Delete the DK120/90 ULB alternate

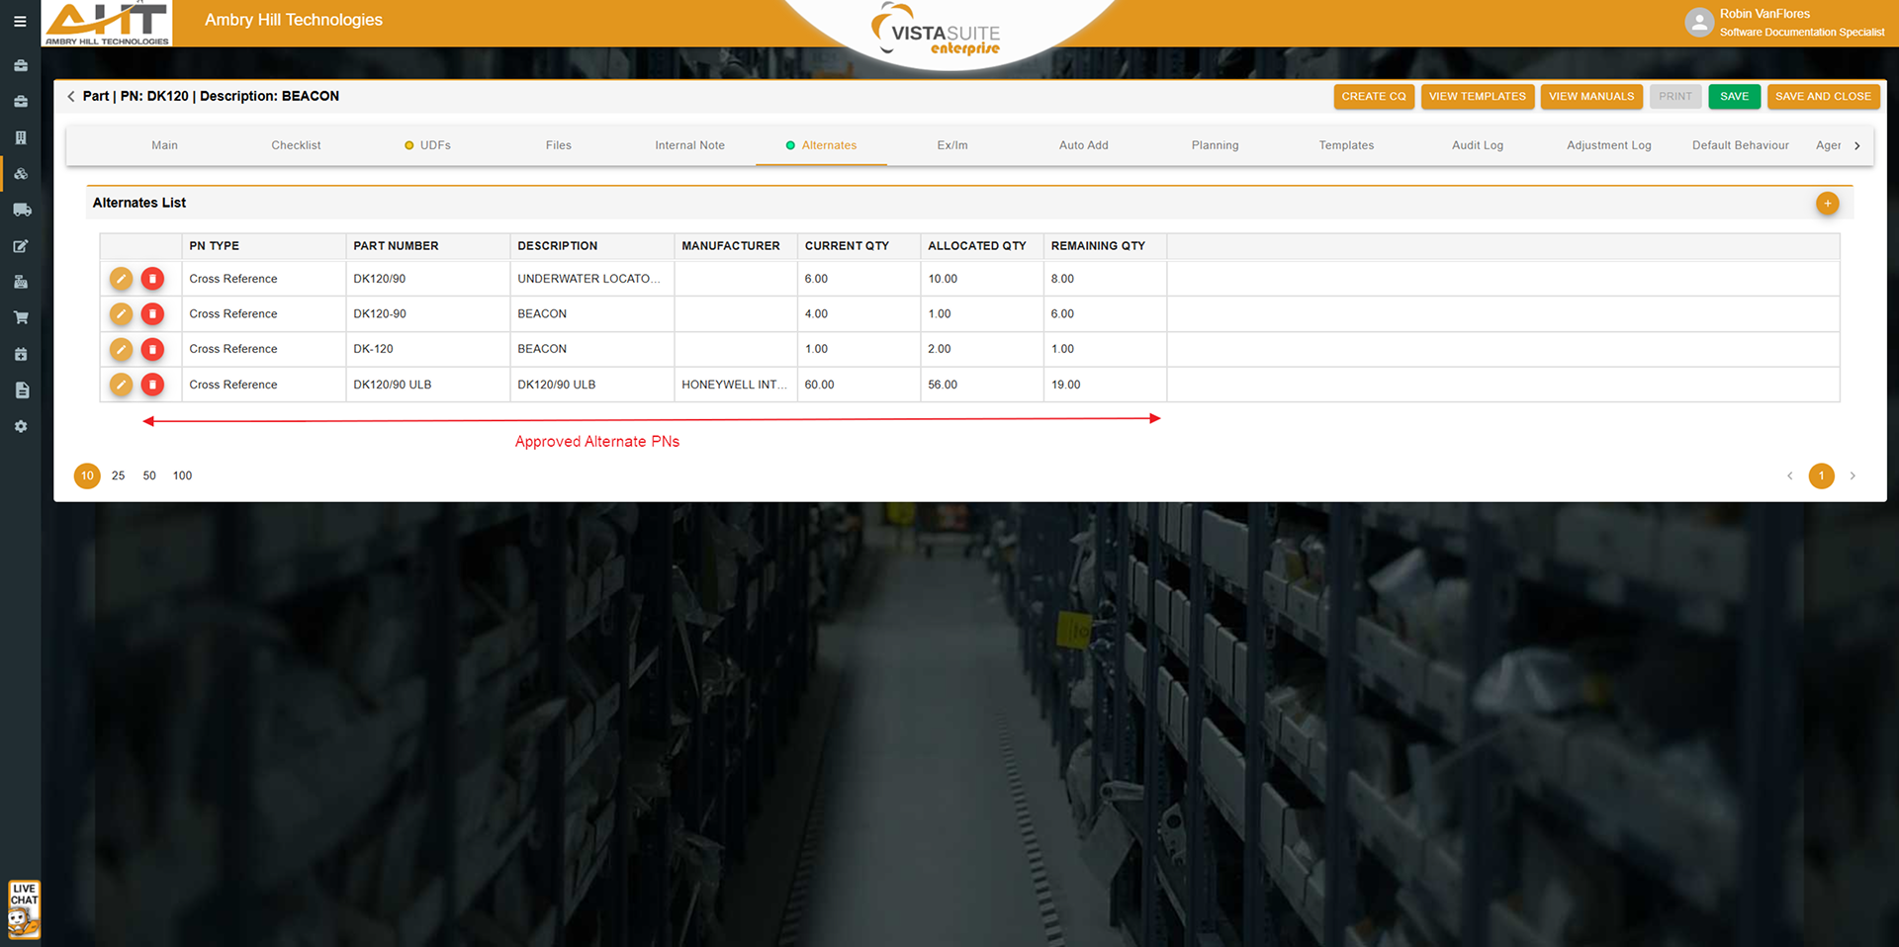tap(152, 385)
